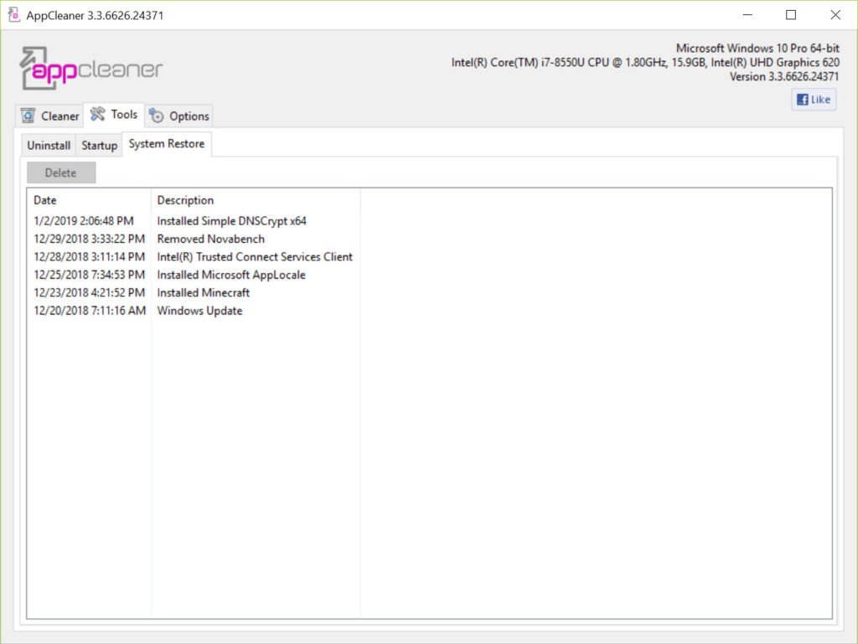Click the Intel Core i7-8550U CPU info line
This screenshot has height=644, width=858.
645,62
